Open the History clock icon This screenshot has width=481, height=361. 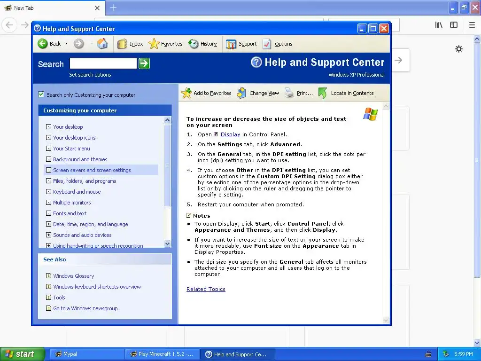pyautogui.click(x=193, y=44)
